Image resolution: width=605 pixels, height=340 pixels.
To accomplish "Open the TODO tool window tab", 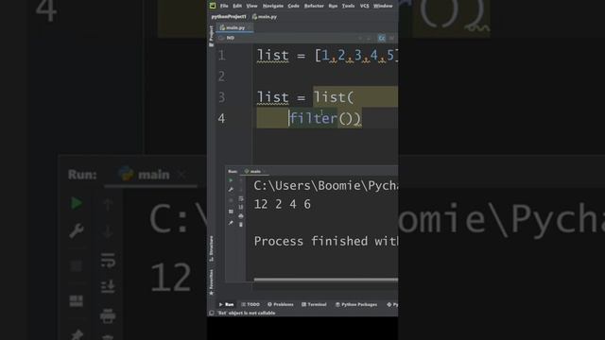I will click(x=251, y=304).
